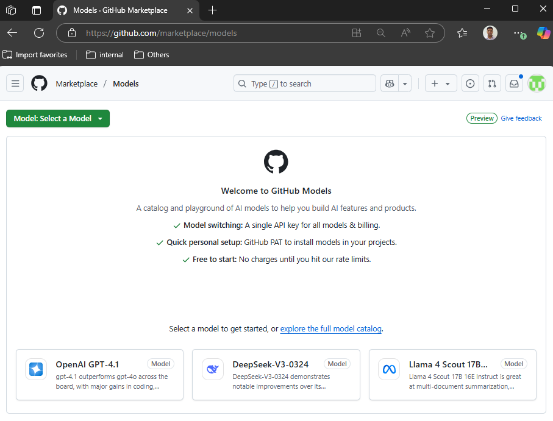Viewport: 553px width, 421px height.
Task: Select the Llama 4 Scout 17B model card
Action: click(452, 375)
